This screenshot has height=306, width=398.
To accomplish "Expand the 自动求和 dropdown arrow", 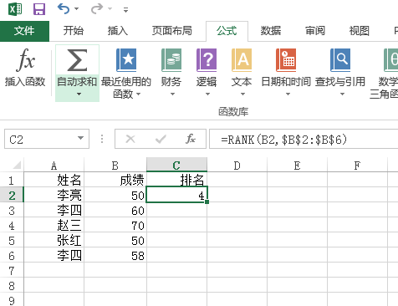I will pyautogui.click(x=79, y=94).
